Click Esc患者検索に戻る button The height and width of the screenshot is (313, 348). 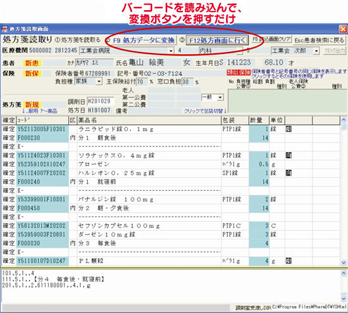point(319,41)
